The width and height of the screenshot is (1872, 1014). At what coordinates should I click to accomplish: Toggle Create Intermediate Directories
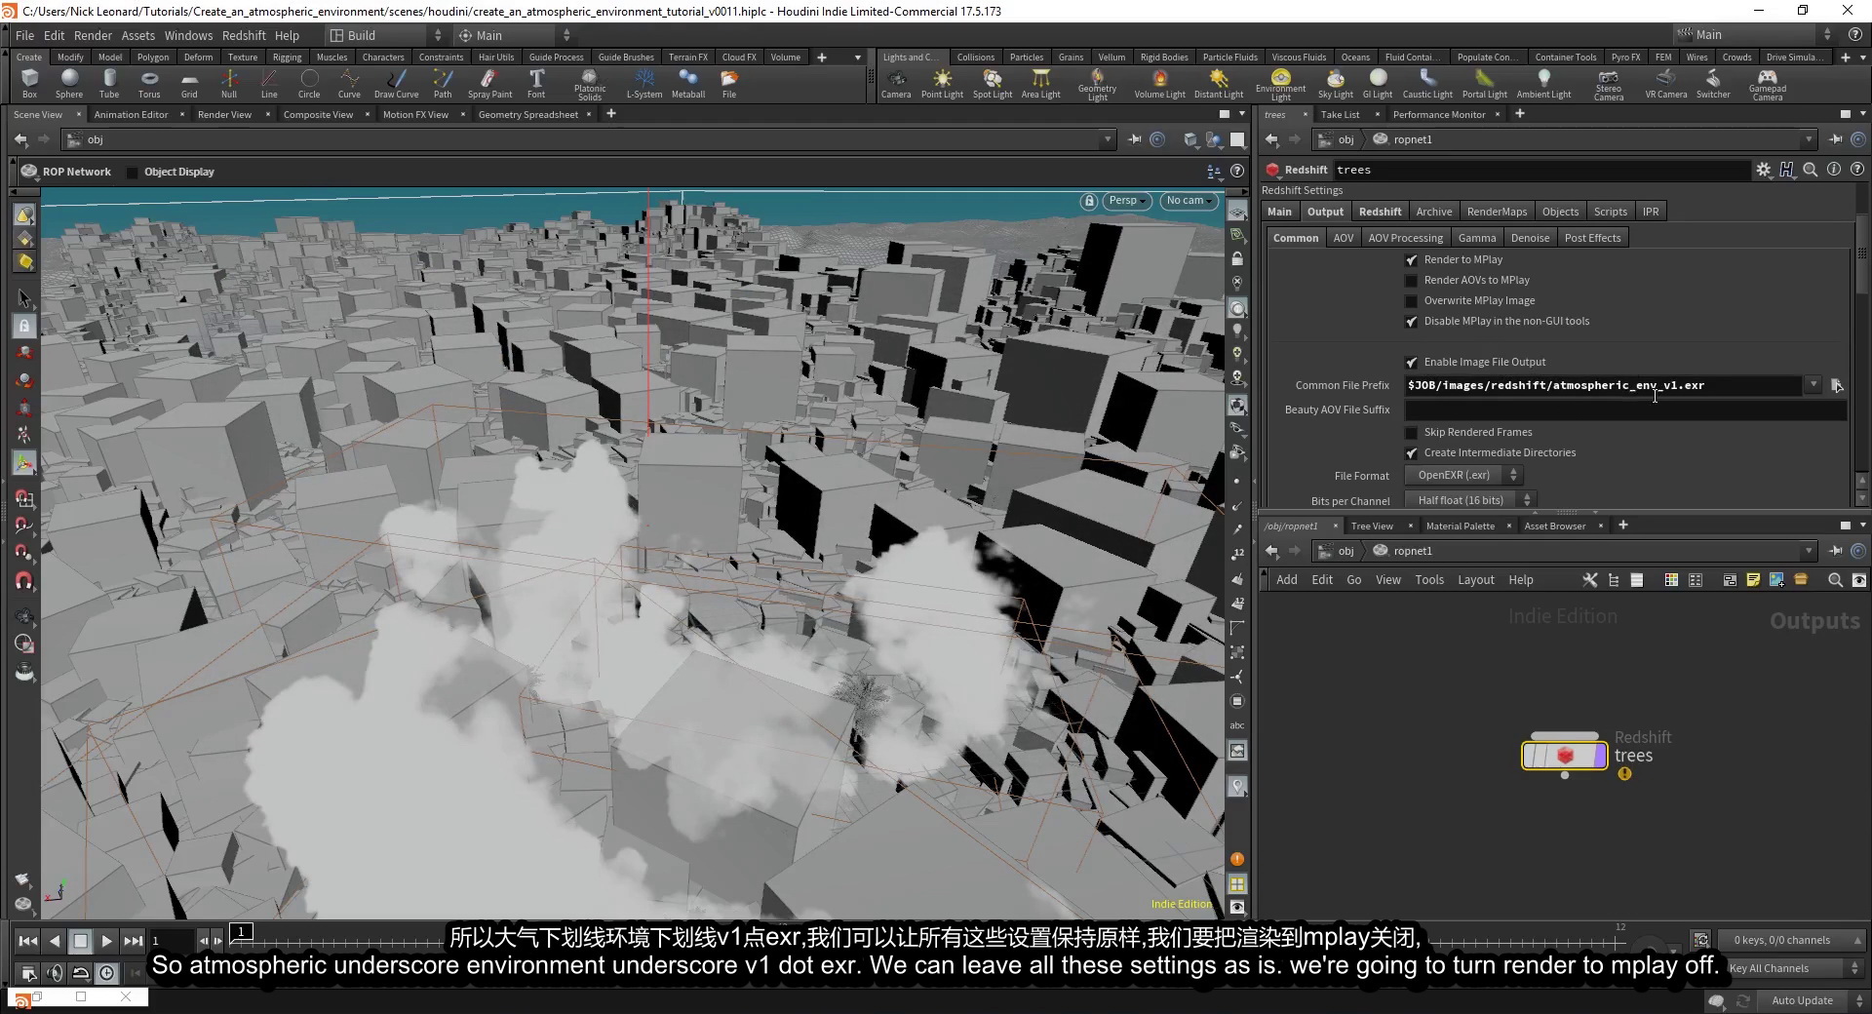point(1411,452)
